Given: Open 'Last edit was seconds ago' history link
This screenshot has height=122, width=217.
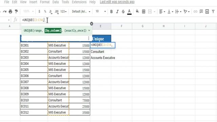Looking at the screenshot, I should point(117,2).
